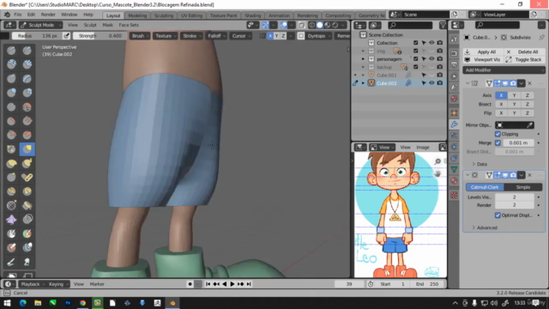Enable the Dyntopo checkbox

pos(301,36)
